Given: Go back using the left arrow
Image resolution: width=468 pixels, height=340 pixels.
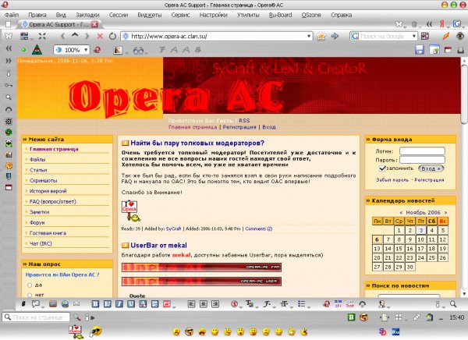Looking at the screenshot, I should click(62, 37).
